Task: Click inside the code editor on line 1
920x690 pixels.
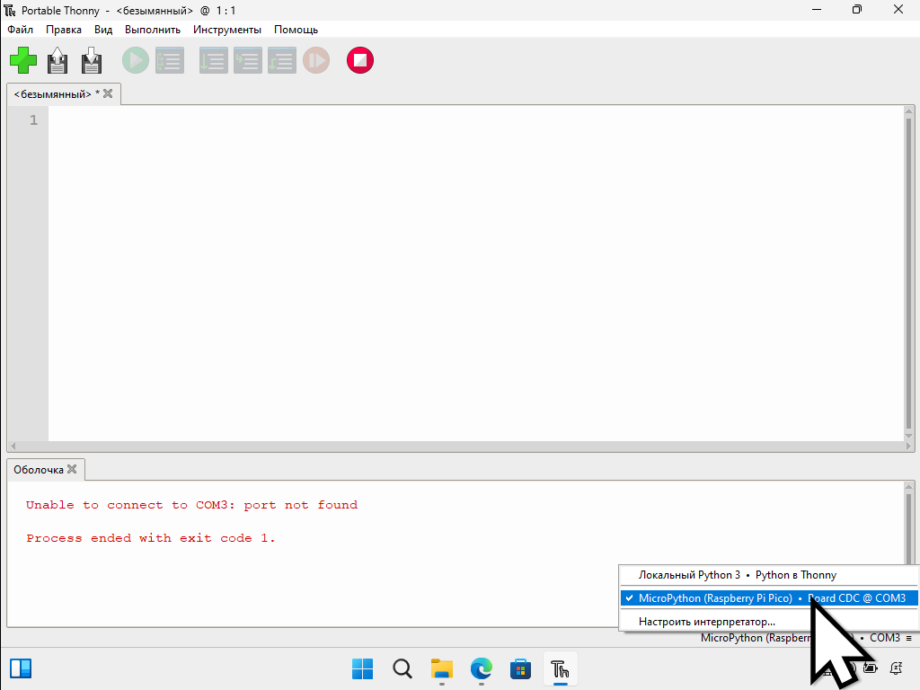Action: tap(476, 120)
